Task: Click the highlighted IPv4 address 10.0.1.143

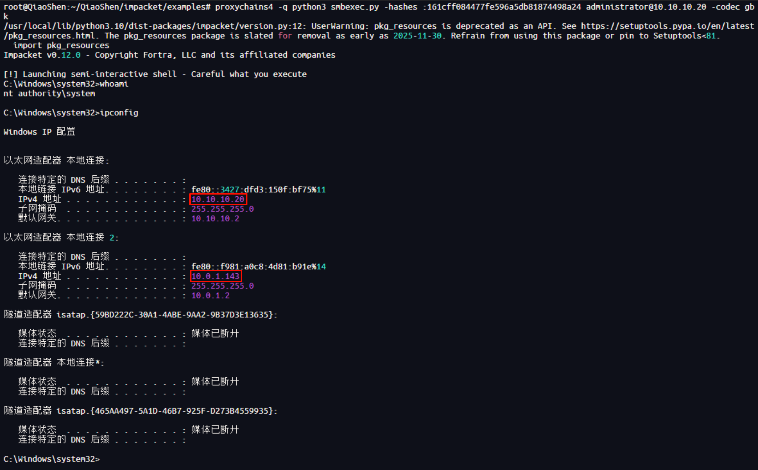Action: tap(215, 276)
